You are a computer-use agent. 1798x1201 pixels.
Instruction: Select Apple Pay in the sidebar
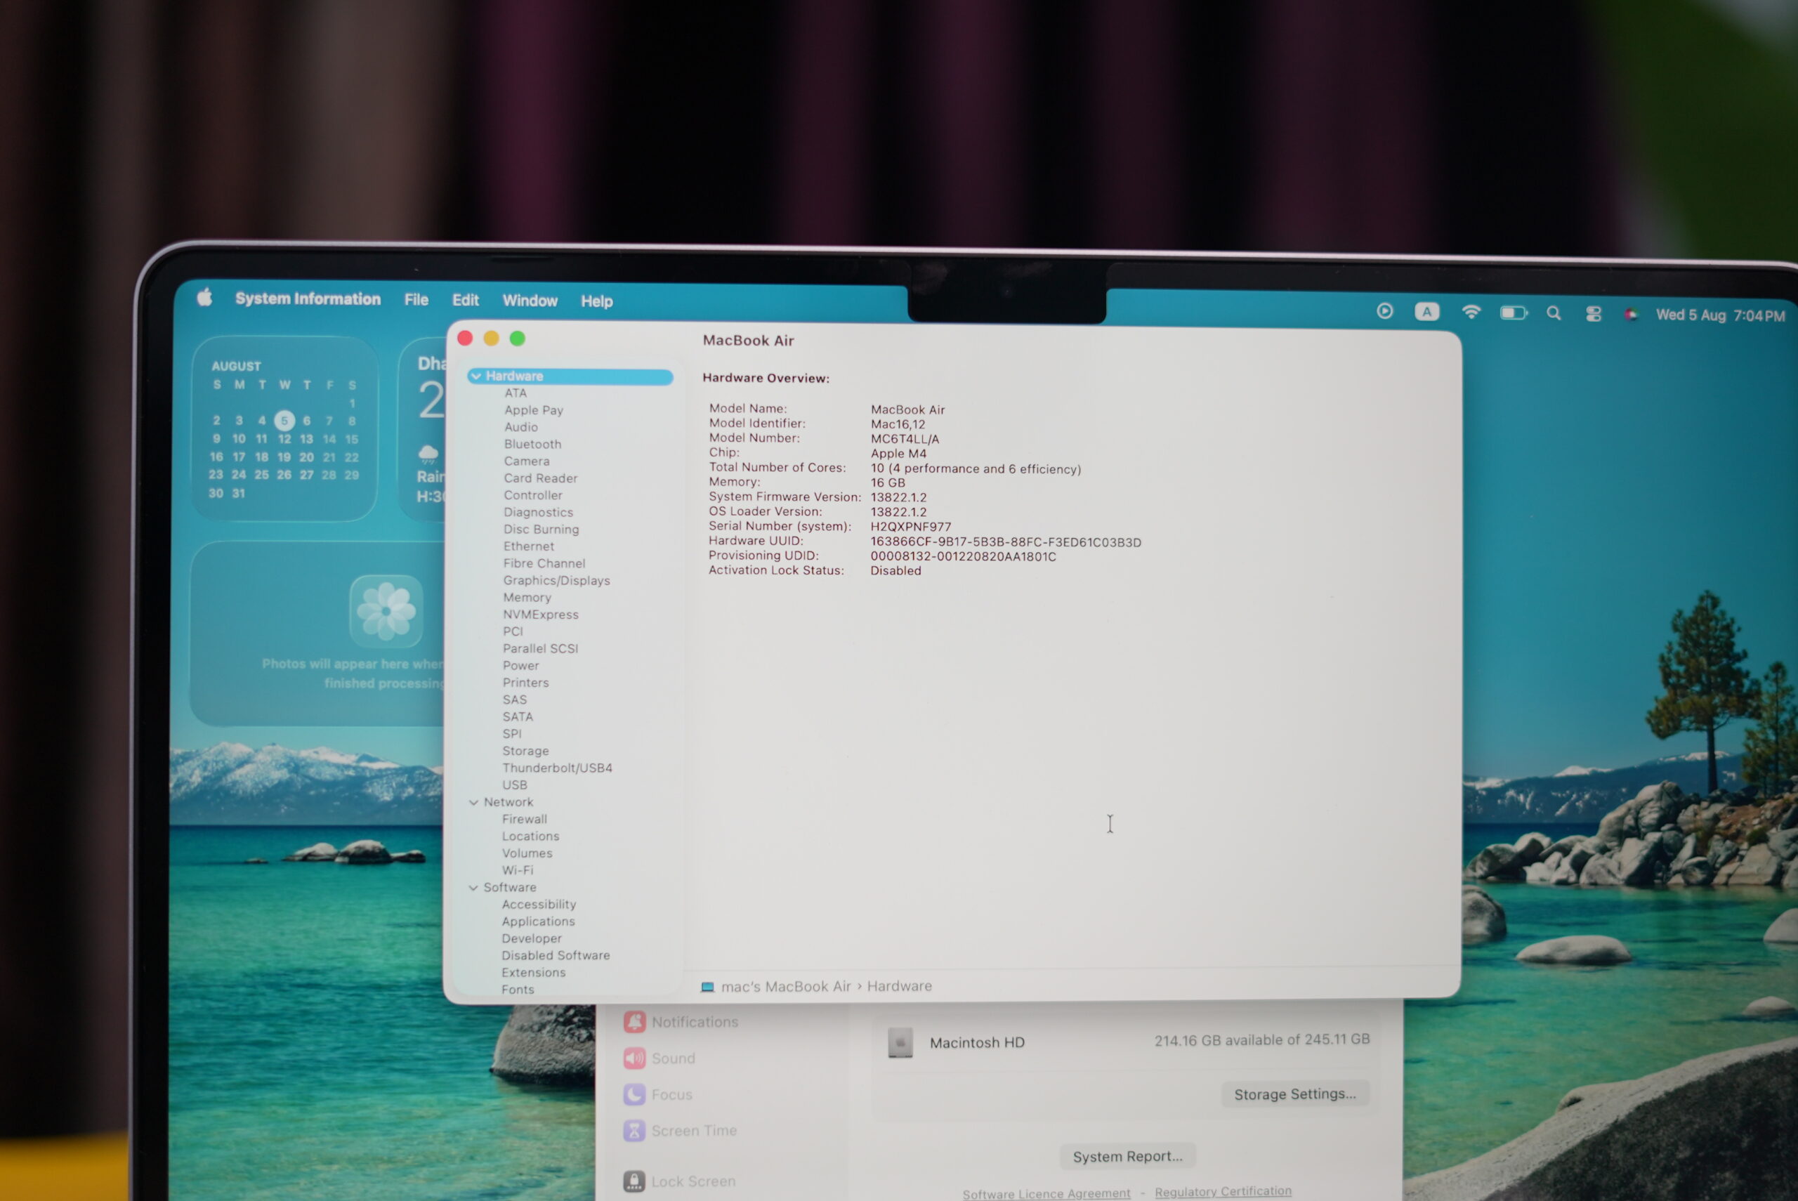point(534,411)
